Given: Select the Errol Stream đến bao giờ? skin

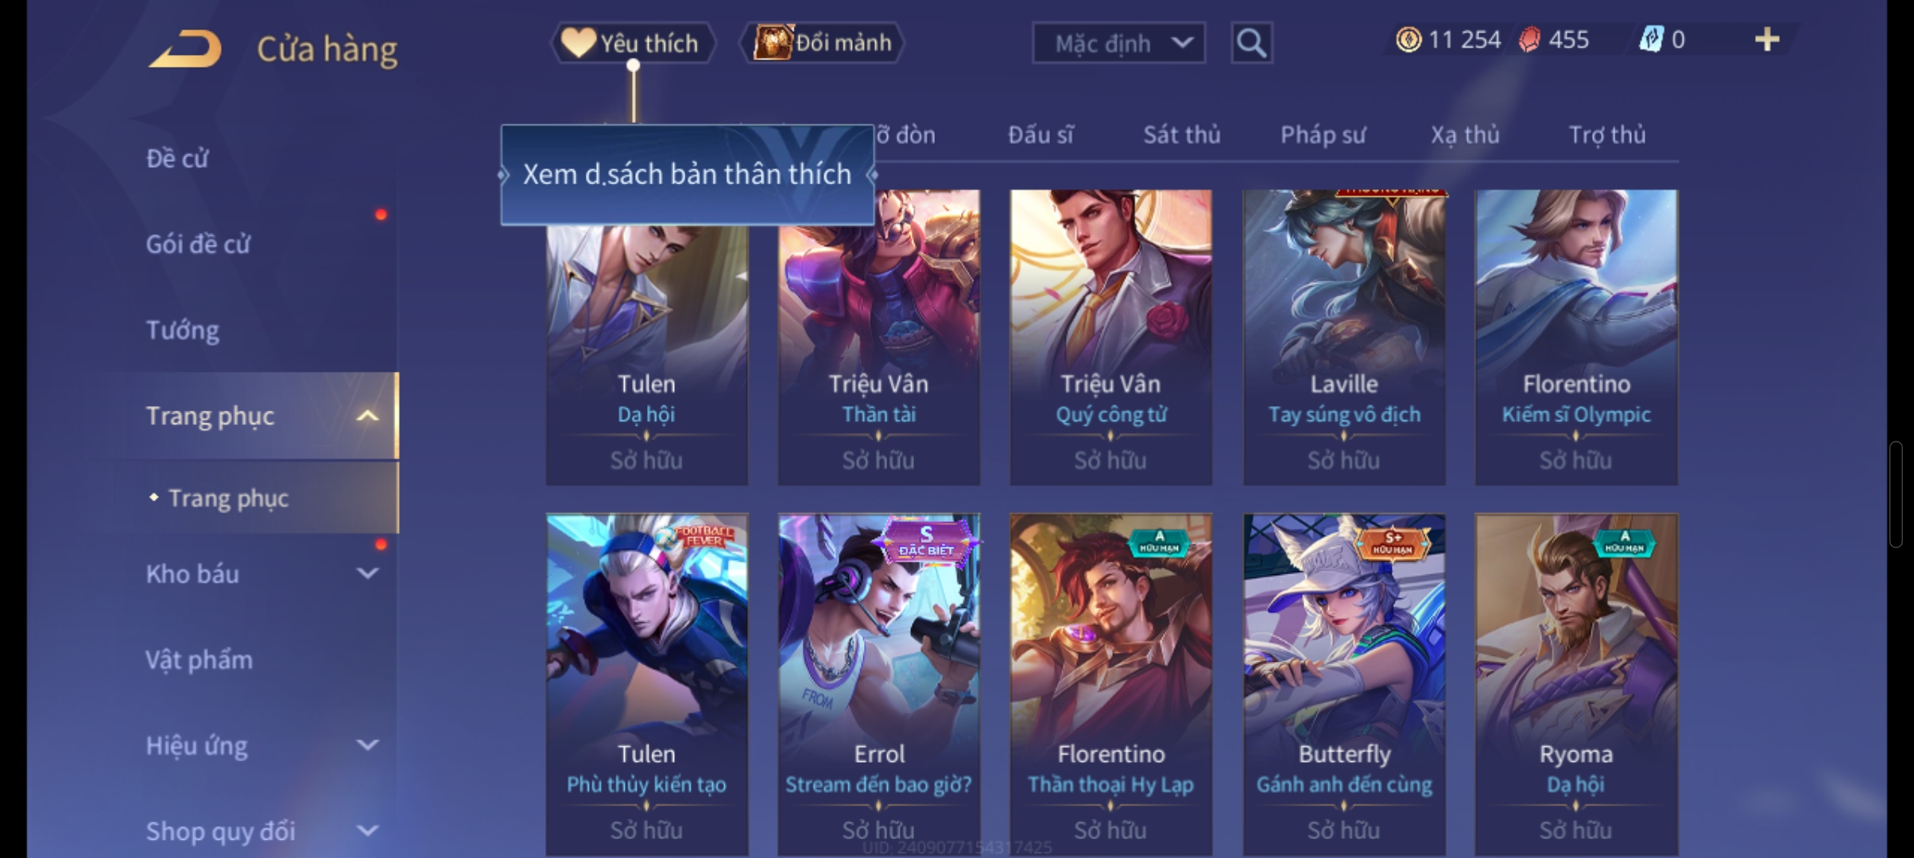Looking at the screenshot, I should (878, 685).
